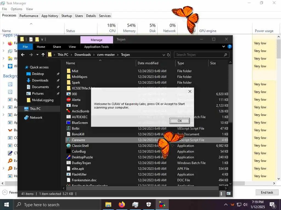
Task: Open Desktop in Quick access sidebar
Action: click(x=38, y=74)
